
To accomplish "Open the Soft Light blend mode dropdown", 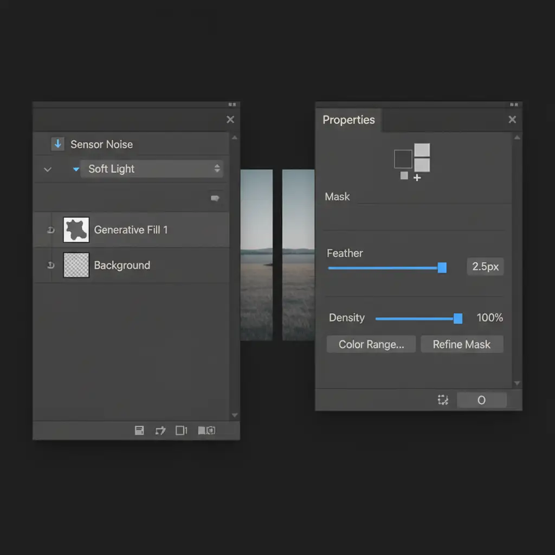I will 152,169.
